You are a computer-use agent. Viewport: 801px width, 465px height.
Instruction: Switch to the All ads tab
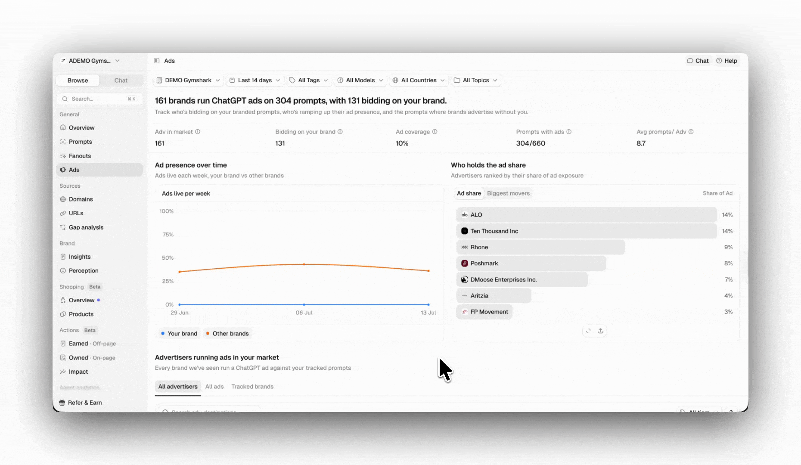click(x=214, y=387)
